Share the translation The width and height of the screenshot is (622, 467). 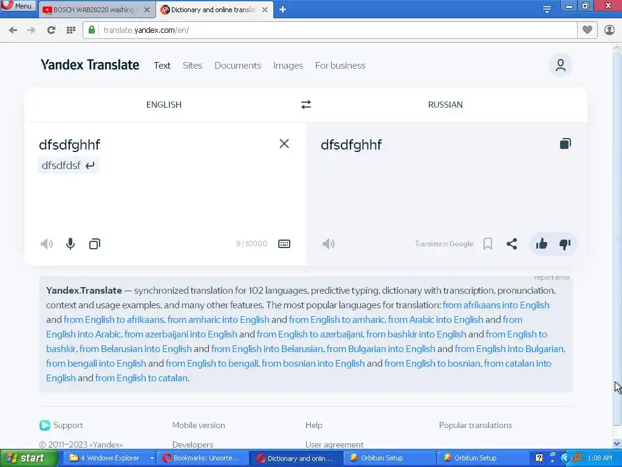pyautogui.click(x=511, y=244)
